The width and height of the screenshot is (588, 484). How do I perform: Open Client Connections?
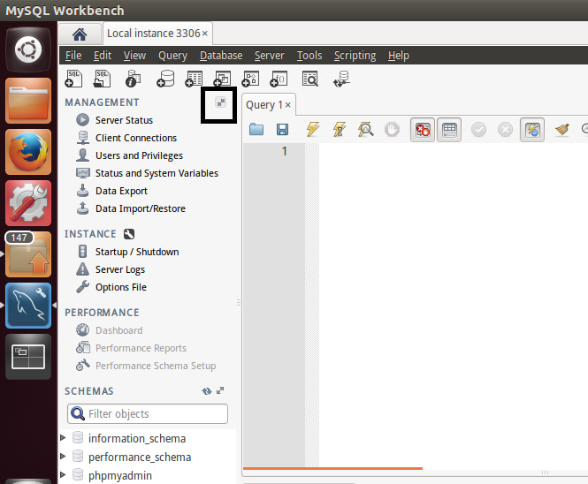click(x=126, y=138)
